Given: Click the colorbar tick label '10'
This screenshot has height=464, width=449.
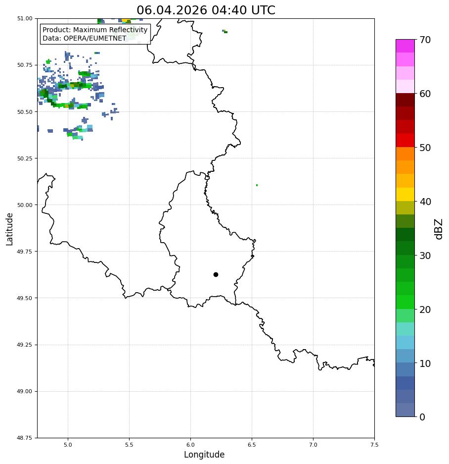Looking at the screenshot, I should point(425,363).
